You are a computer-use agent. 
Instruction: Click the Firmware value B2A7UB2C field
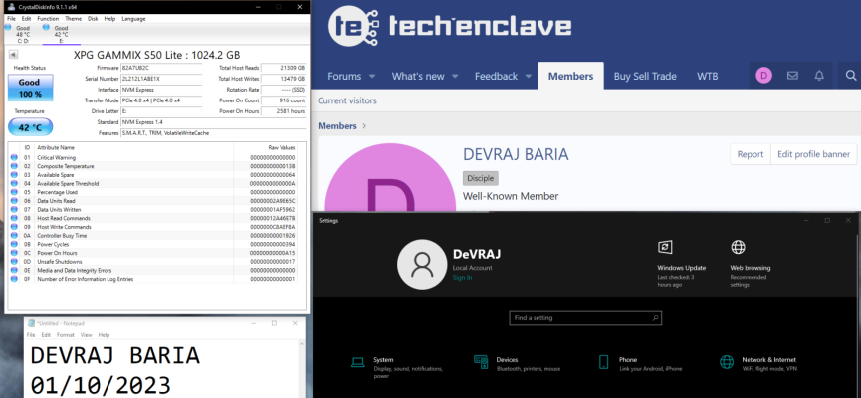tap(161, 68)
